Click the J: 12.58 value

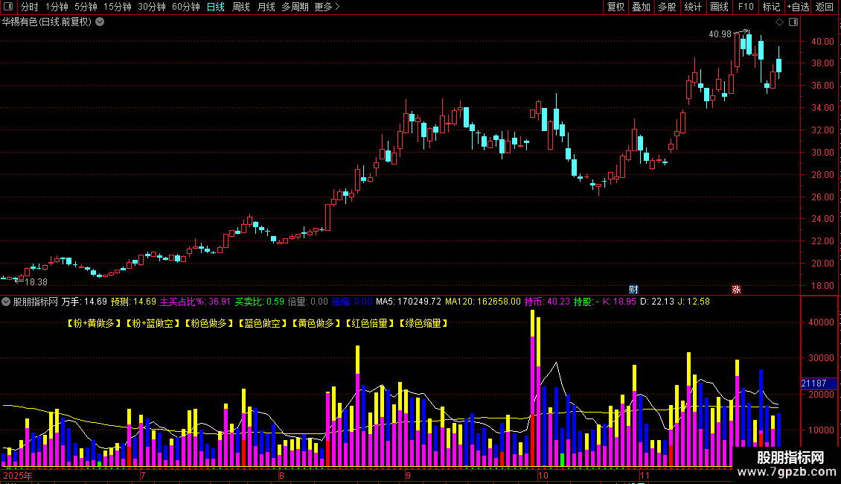pyautogui.click(x=694, y=302)
